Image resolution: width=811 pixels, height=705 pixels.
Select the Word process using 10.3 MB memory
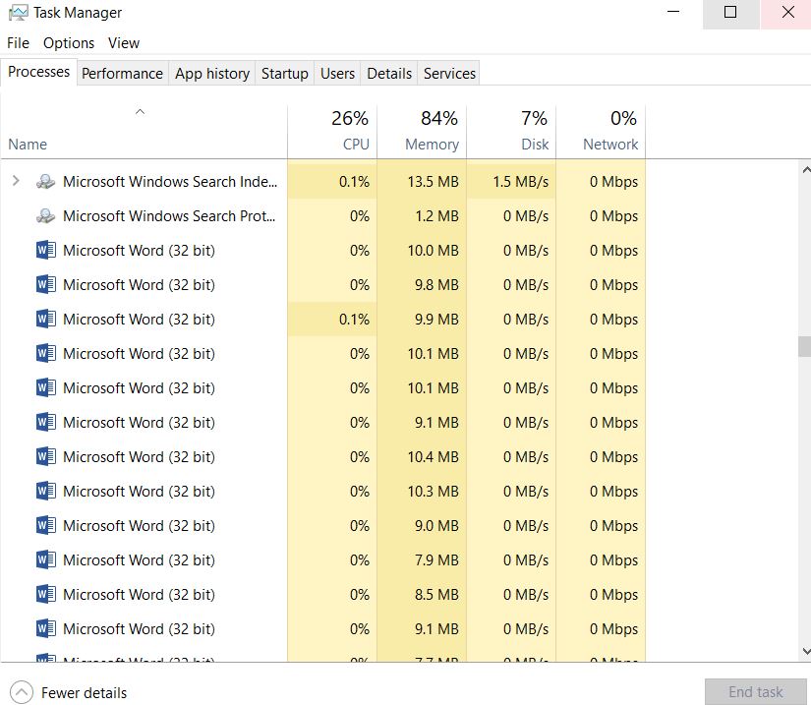(139, 492)
